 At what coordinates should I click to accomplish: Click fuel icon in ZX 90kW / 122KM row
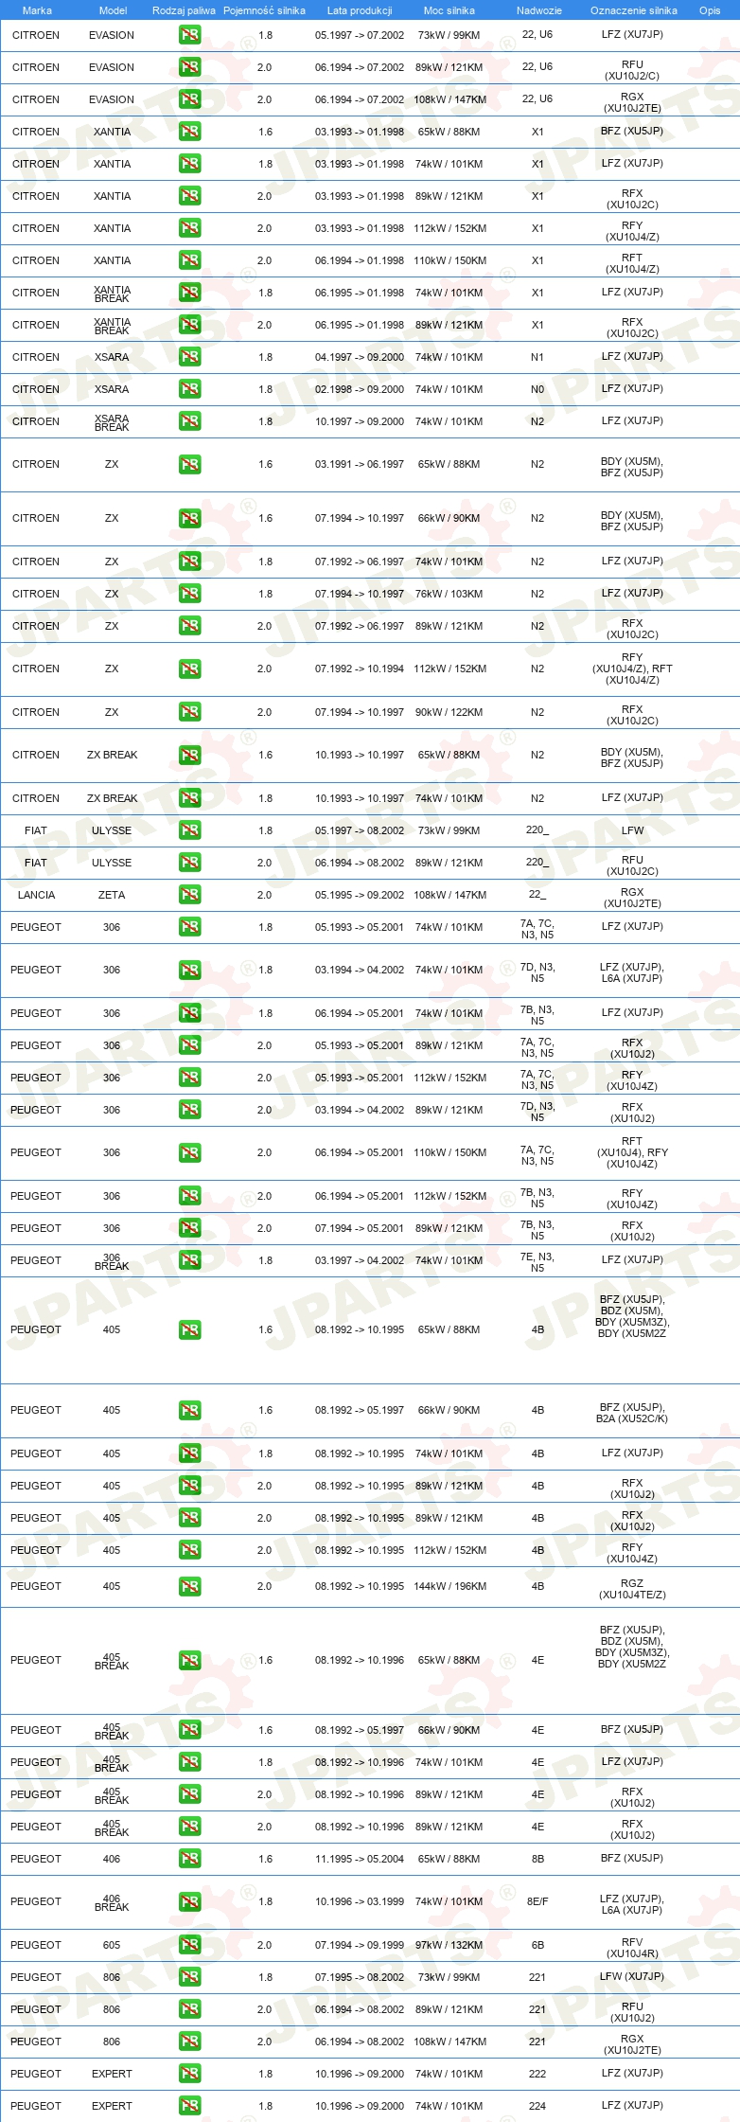(189, 712)
